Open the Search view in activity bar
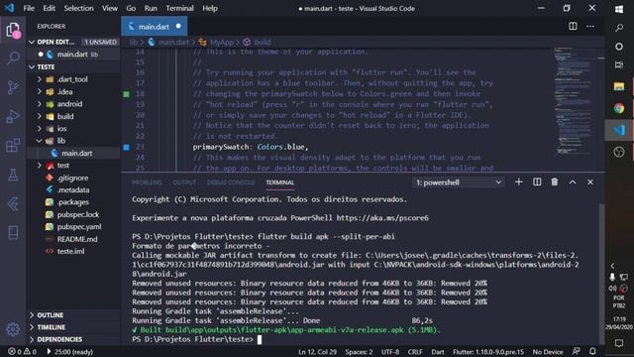This screenshot has height=357, width=634. pyautogui.click(x=13, y=58)
